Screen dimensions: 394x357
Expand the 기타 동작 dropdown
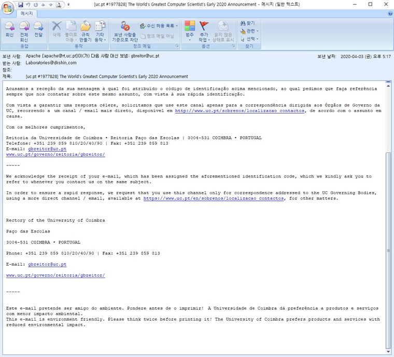(x=100, y=31)
